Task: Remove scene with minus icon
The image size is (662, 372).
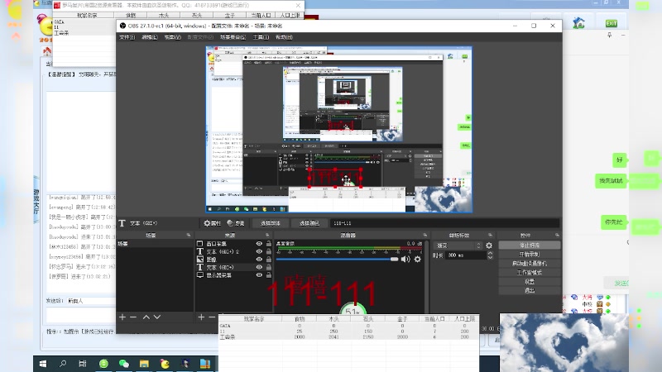Action: (133, 317)
